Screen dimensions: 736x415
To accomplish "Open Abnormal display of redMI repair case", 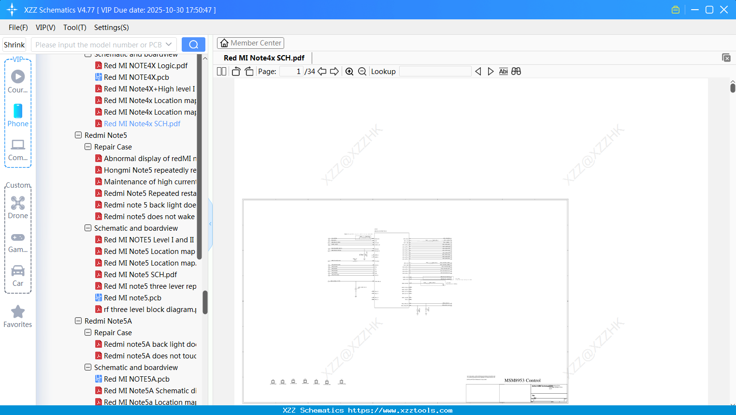I will 145,159.
